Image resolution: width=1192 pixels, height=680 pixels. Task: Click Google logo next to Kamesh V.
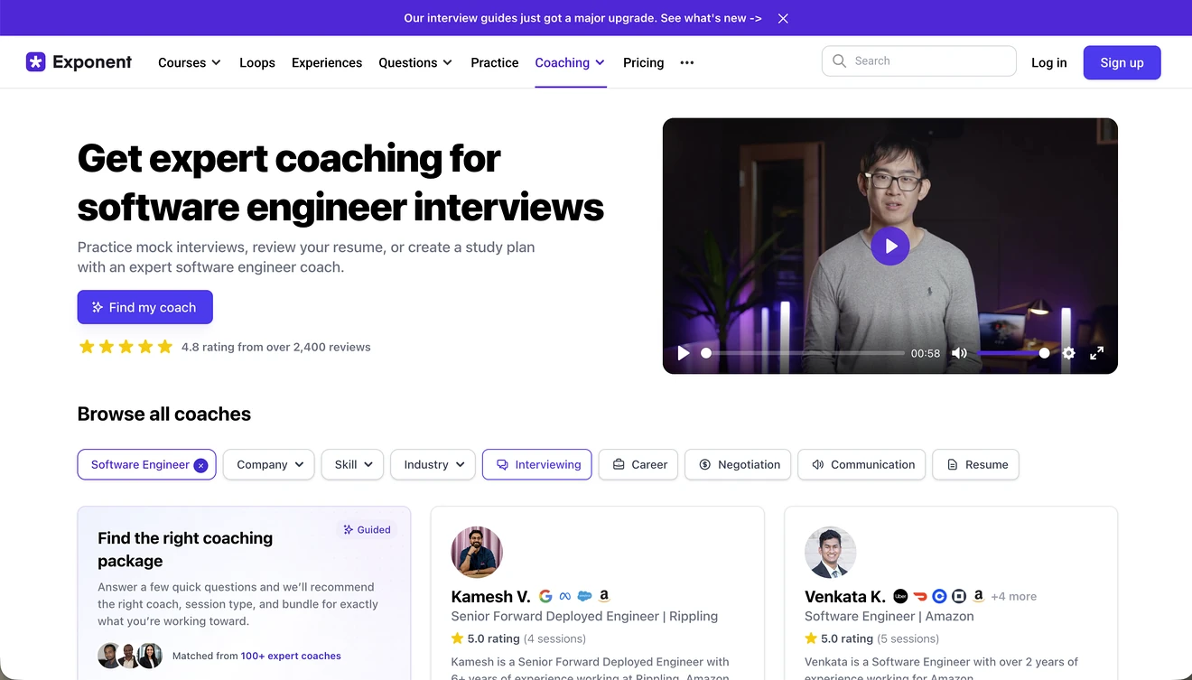(x=545, y=596)
